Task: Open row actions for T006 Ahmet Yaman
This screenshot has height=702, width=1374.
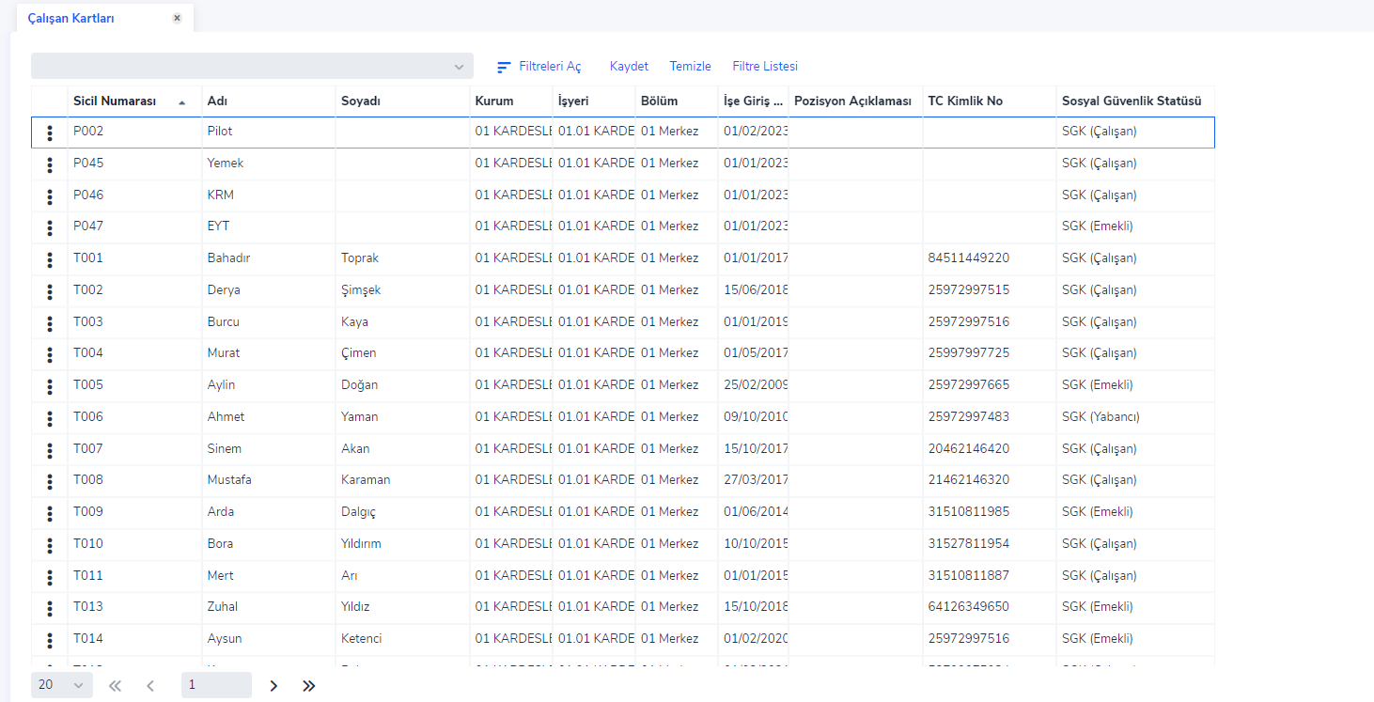Action: point(50,418)
